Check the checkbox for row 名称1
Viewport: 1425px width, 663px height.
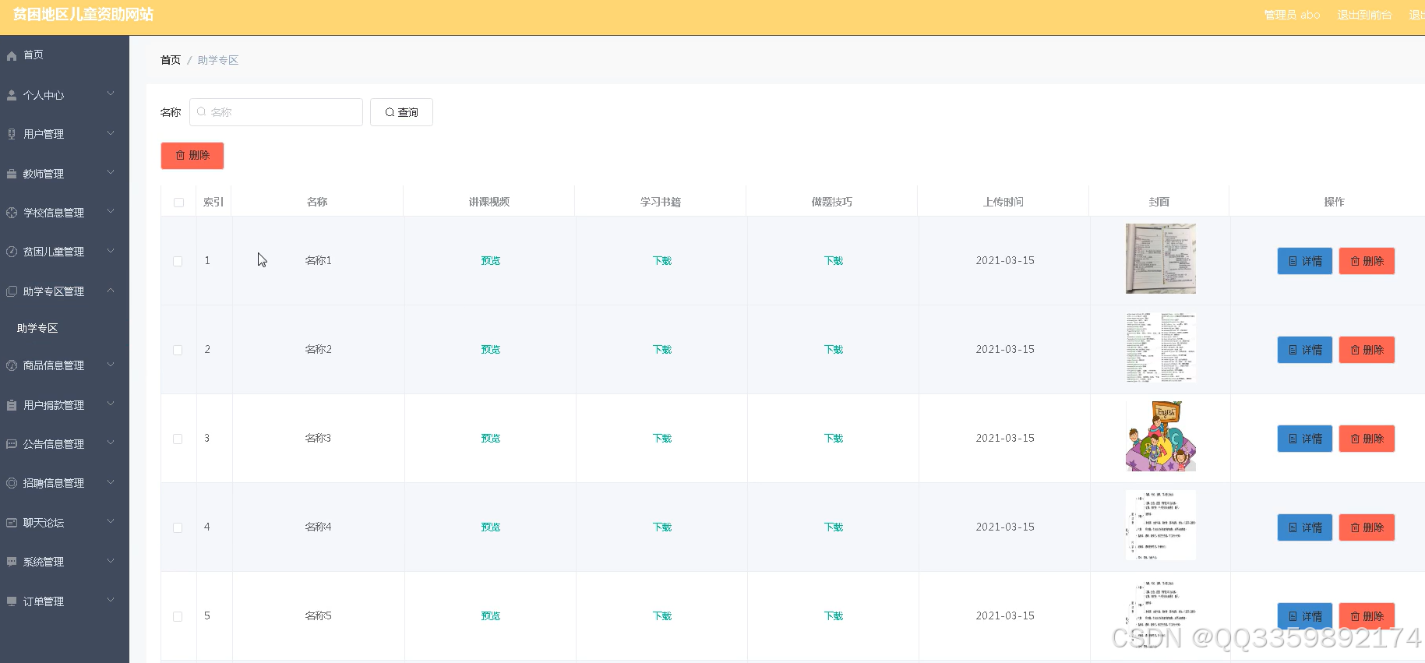pyautogui.click(x=178, y=261)
